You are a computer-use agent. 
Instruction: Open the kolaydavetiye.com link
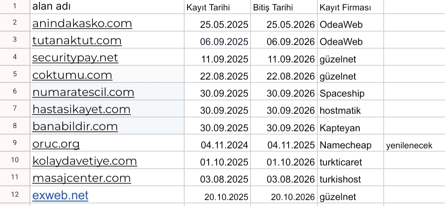85,161
